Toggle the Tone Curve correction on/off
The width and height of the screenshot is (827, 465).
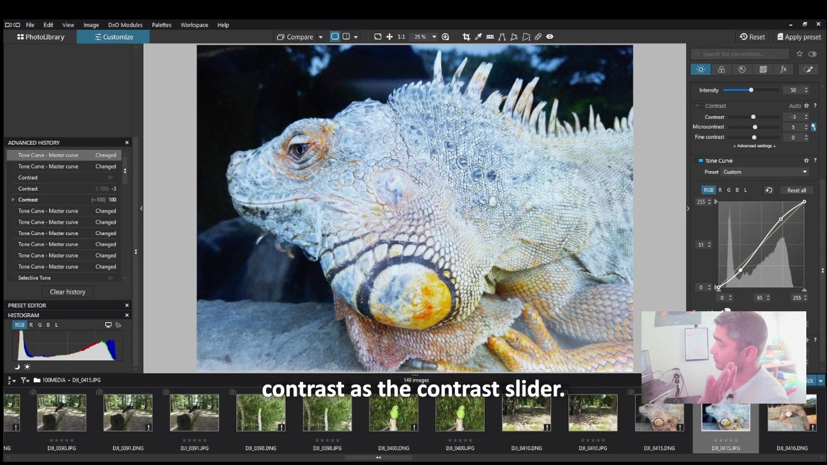(700, 161)
